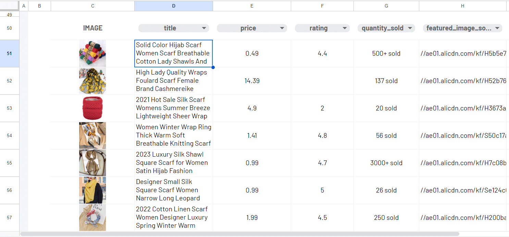Open the quantity_sold column filter dropdown
The height and width of the screenshot is (237, 509).
click(x=410, y=28)
